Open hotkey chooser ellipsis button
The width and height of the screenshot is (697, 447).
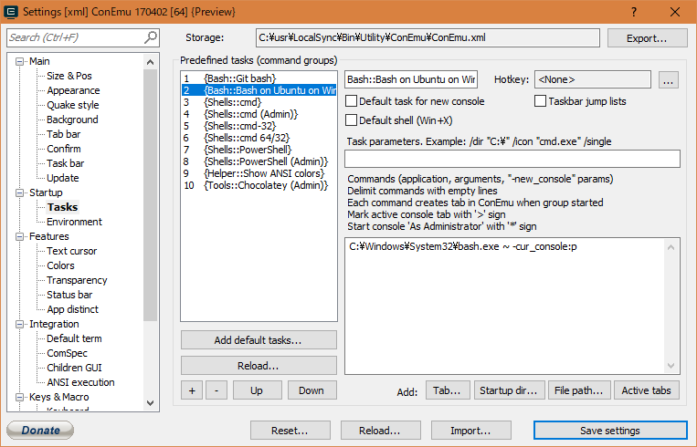(668, 80)
